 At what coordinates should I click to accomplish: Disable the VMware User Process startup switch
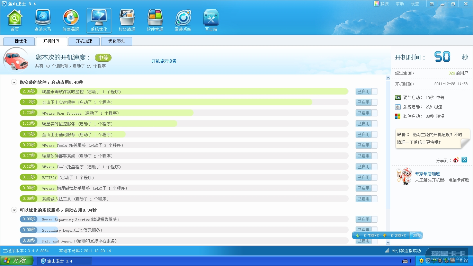point(366,113)
